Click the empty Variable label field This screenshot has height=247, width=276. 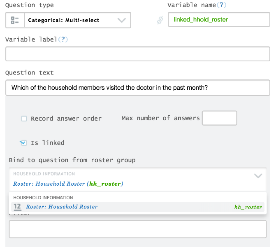137,54
